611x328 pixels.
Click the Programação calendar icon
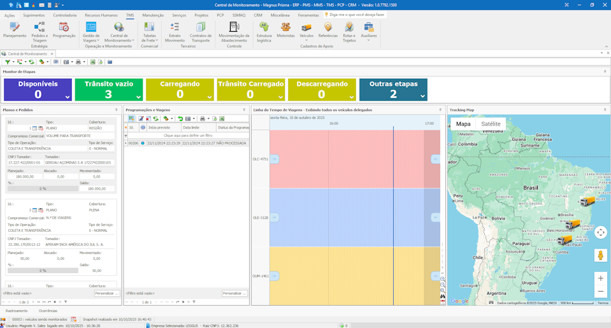tap(64, 29)
